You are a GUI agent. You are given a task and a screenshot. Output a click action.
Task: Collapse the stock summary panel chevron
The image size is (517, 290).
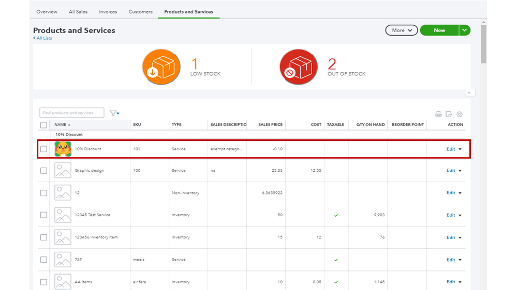point(469,93)
